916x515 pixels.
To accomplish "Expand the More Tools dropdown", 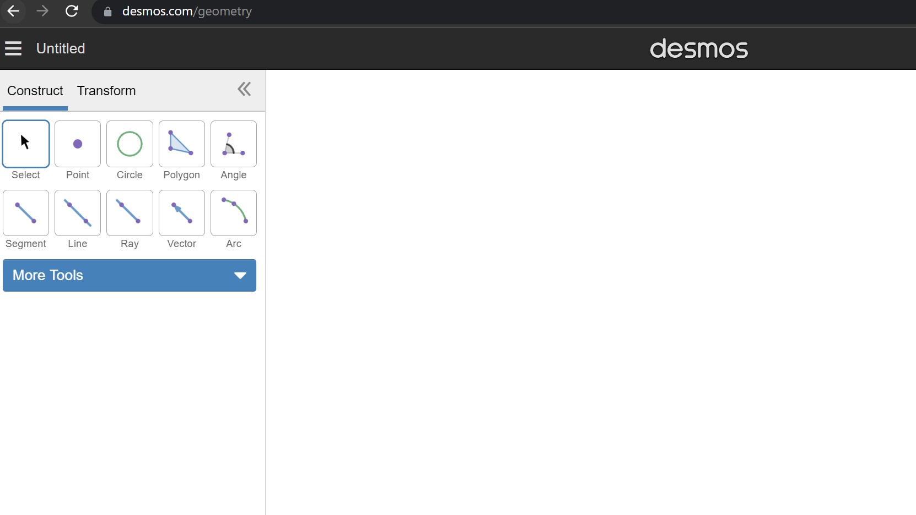I will click(130, 275).
